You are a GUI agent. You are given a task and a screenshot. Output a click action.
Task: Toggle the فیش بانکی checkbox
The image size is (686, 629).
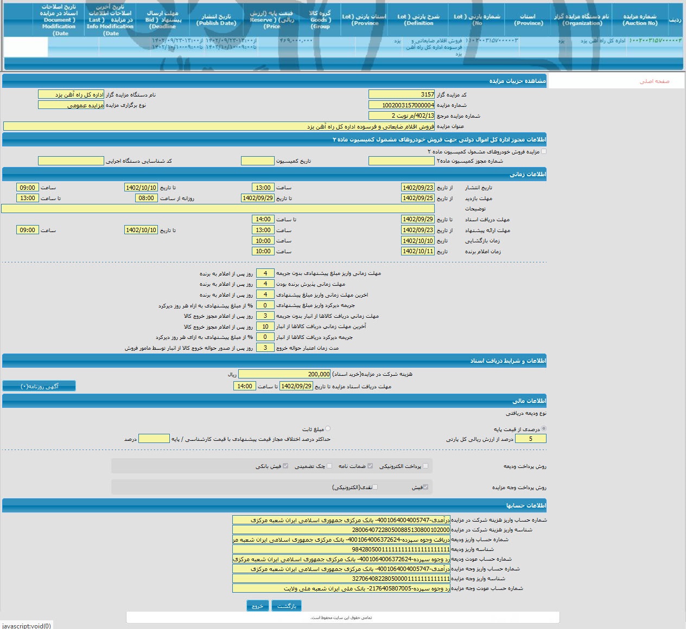click(285, 466)
